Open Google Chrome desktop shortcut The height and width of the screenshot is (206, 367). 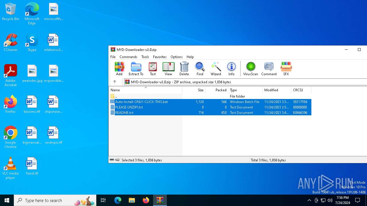click(11, 137)
